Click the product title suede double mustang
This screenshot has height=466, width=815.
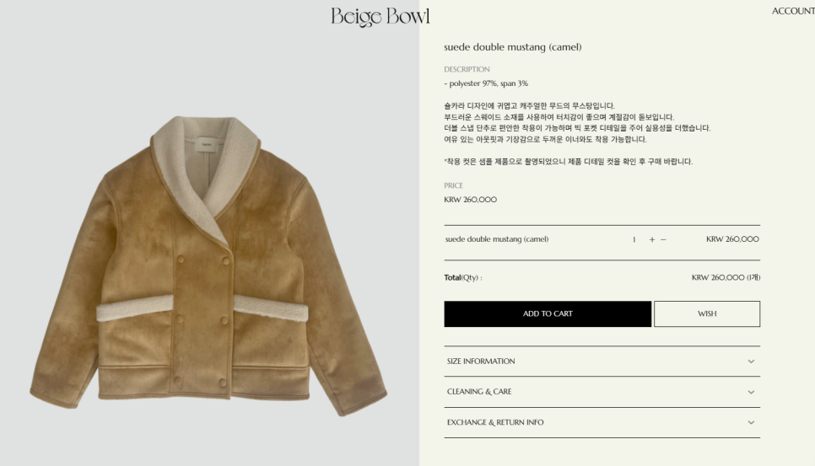(x=512, y=47)
